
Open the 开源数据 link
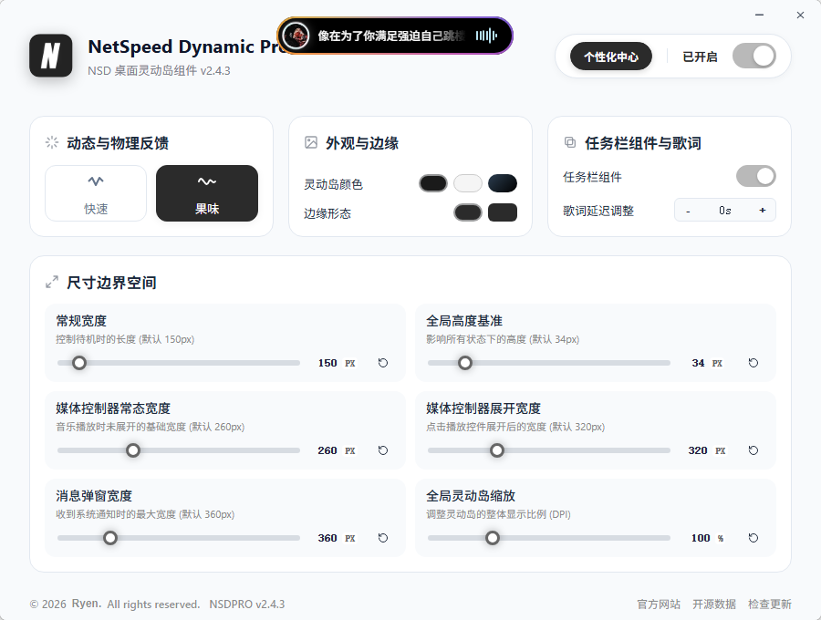tap(714, 604)
